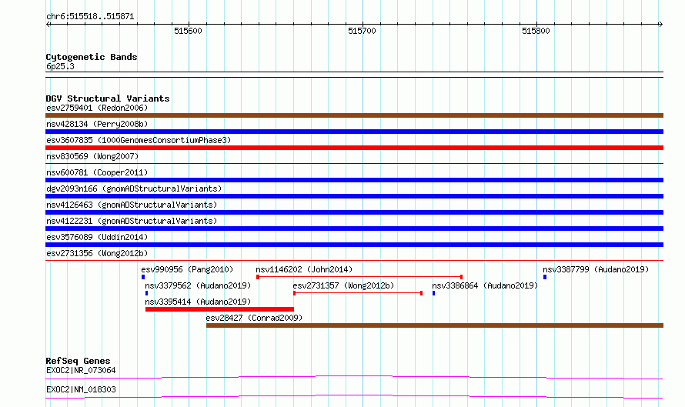This screenshot has height=407, width=685.
Task: Click the esv2759401 (Redon2006) brown variant bar
Action: tap(354, 115)
